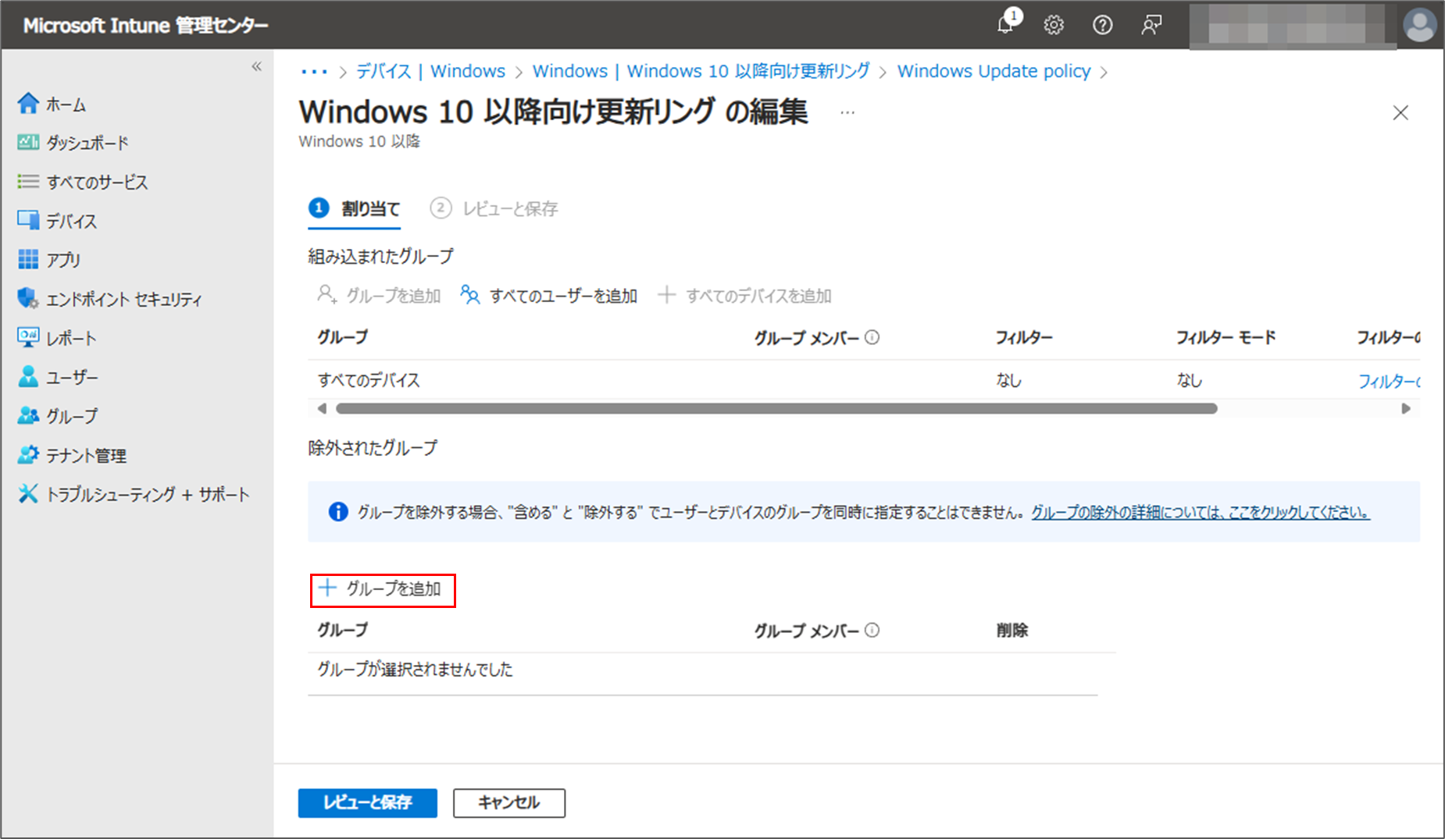Click the Home house icon in sidebar
Screen dimensions: 1445x839
tap(28, 103)
